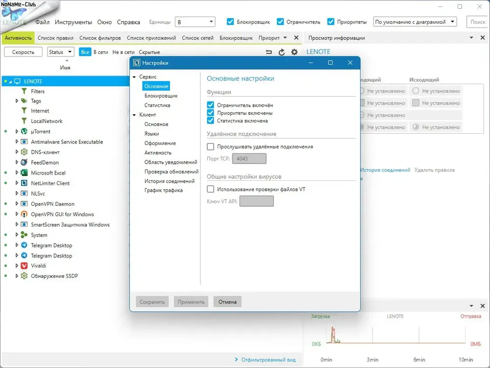The width and height of the screenshot is (490, 368).
Task: Enable Прослушивать удалённые подключения checkbox
Action: click(x=211, y=147)
